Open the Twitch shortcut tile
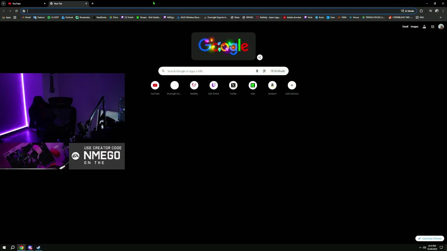 tap(214, 88)
